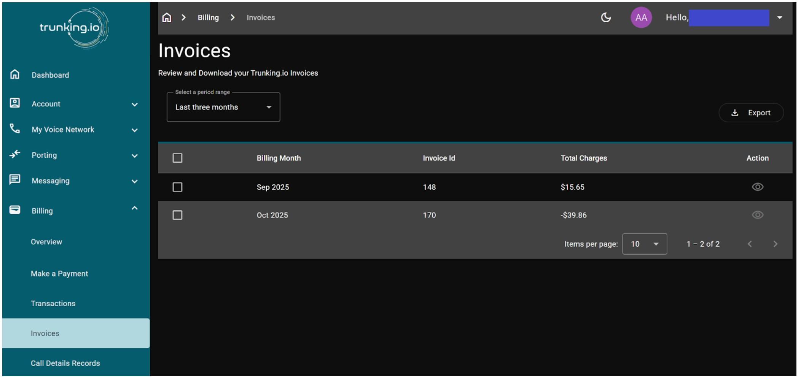This screenshot has width=801, height=377.
Task: Select the Sep 2025 invoice checkbox
Action: point(177,187)
